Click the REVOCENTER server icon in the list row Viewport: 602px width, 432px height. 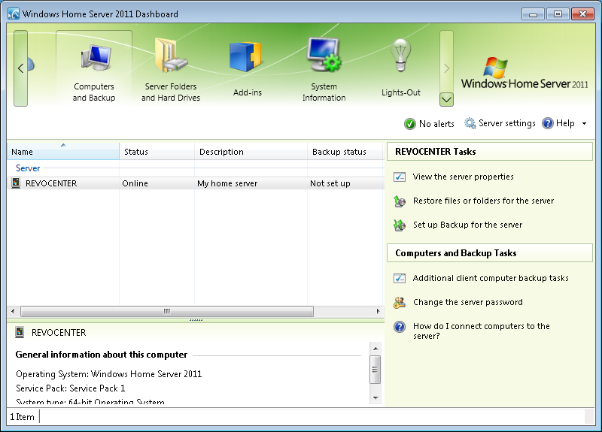(x=16, y=183)
